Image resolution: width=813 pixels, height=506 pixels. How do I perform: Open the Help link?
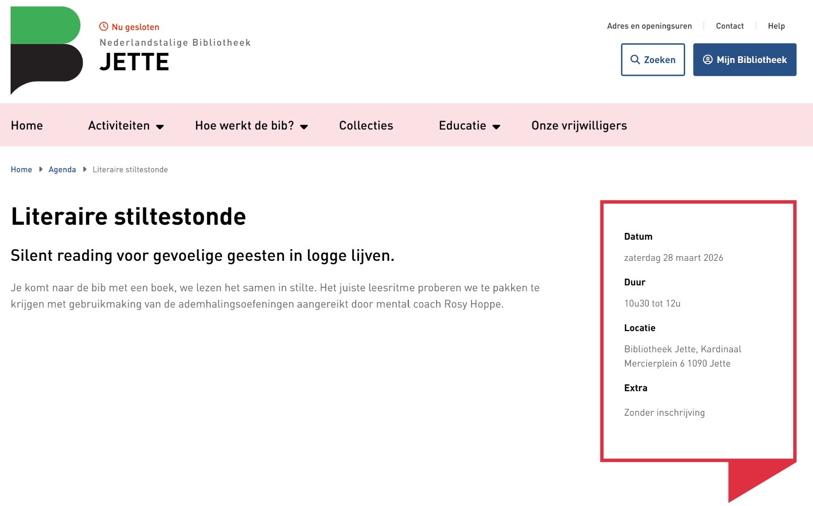[776, 26]
